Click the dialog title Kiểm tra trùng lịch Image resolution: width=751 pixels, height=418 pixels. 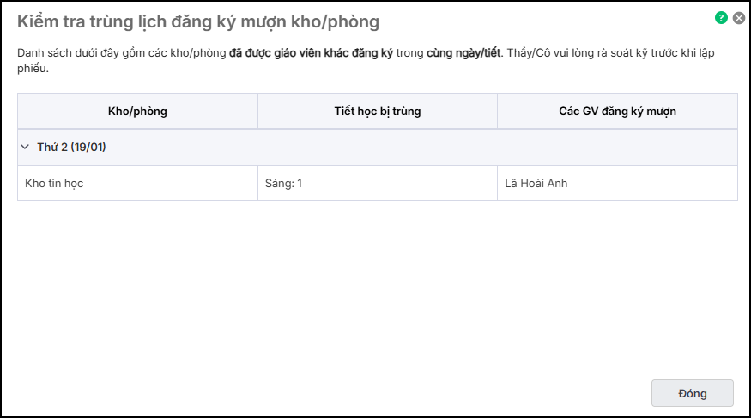tap(198, 21)
